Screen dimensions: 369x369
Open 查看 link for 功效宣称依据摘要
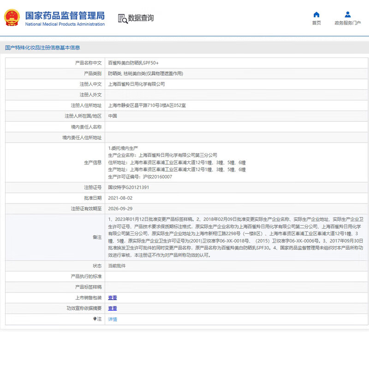point(113,308)
